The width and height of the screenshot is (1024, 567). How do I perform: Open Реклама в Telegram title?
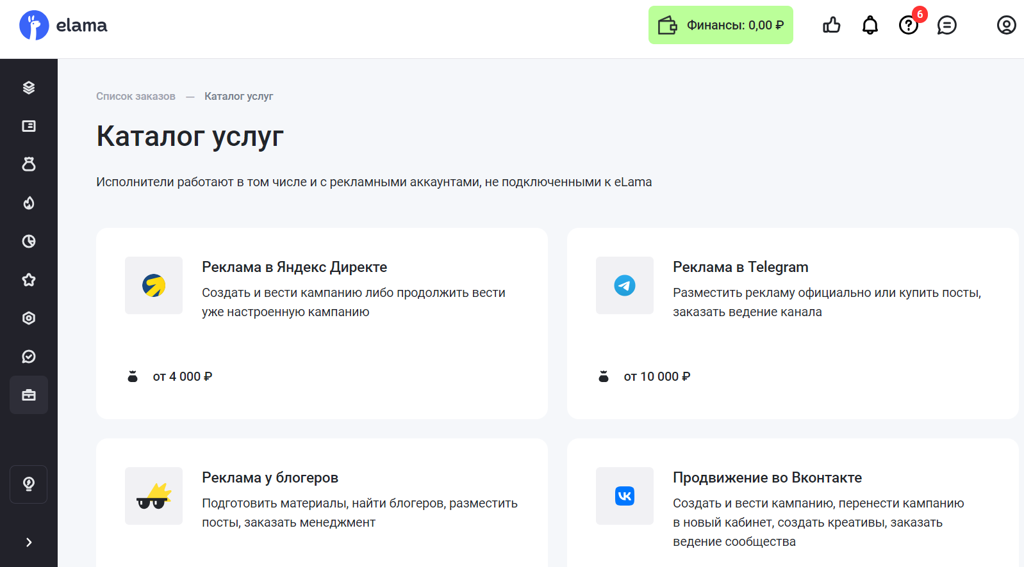tap(741, 267)
